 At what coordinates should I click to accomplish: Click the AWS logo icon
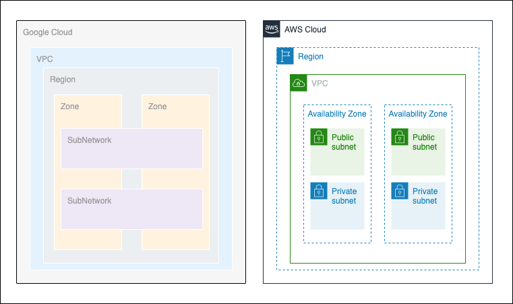272,29
